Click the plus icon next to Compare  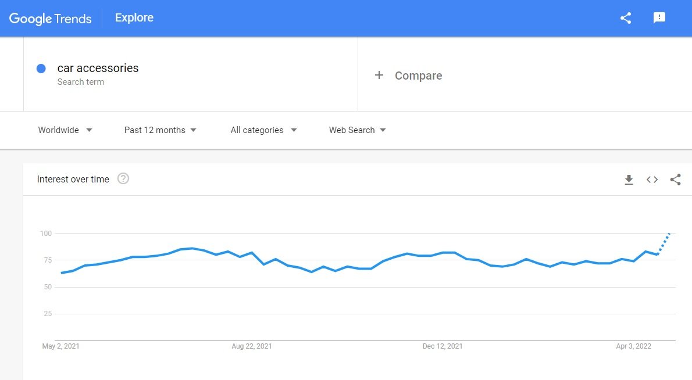click(379, 76)
